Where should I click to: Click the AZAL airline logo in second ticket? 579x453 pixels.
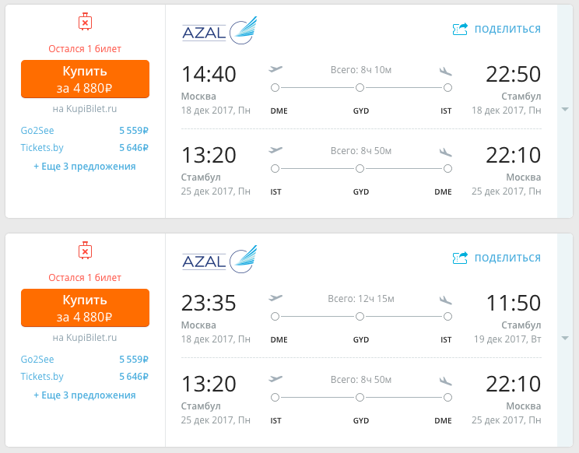coord(219,259)
